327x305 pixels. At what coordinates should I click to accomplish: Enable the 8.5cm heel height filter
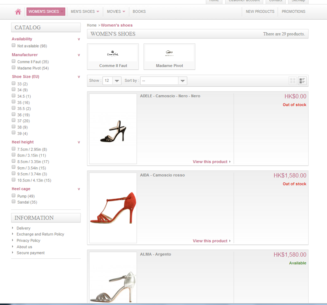[13, 161]
